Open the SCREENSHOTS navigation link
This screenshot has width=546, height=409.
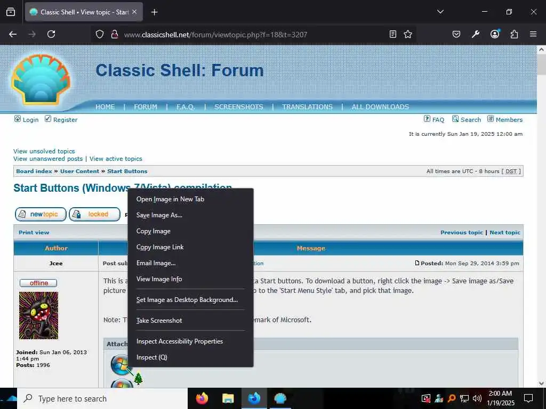point(238,107)
